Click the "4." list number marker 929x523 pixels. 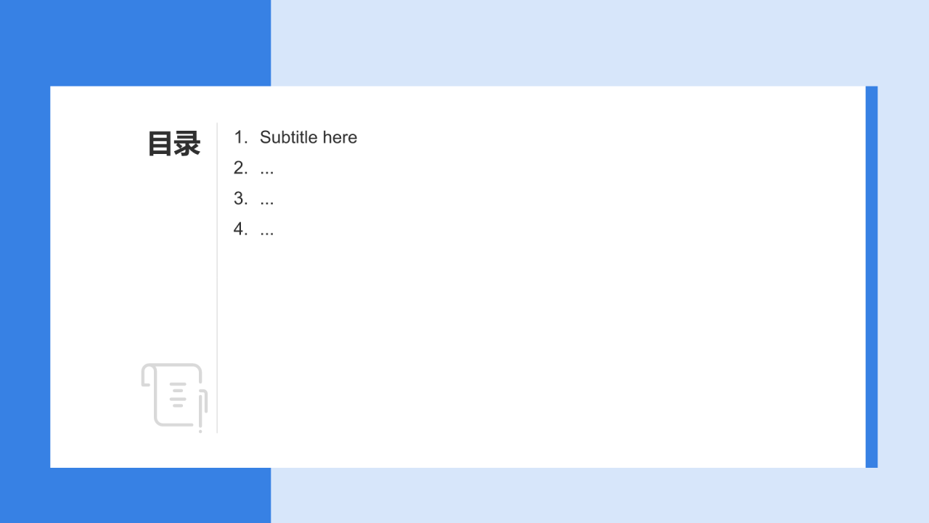241,229
